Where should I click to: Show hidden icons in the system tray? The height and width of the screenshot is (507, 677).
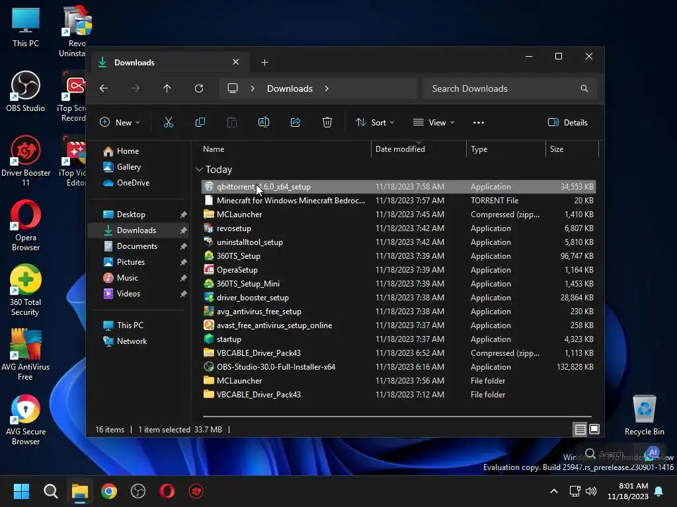[x=554, y=491]
